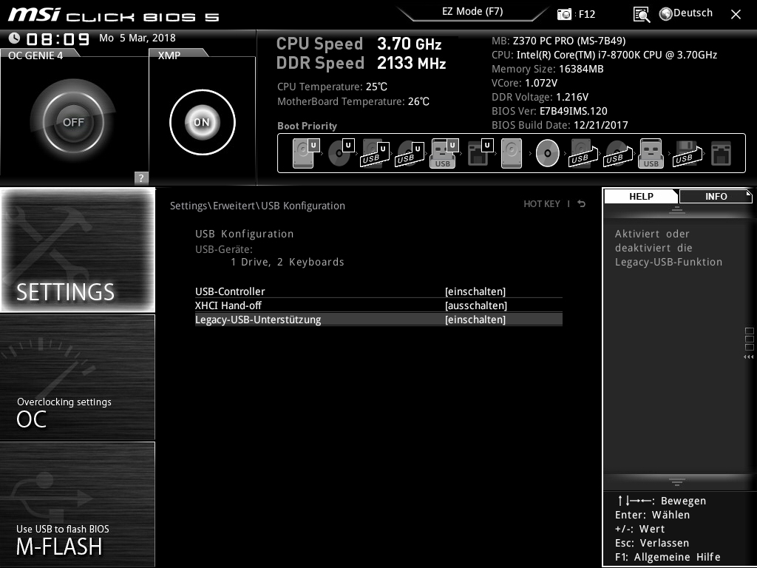Select the Legacy-USB-Unterstützung row label
The height and width of the screenshot is (568, 757).
[x=258, y=319]
